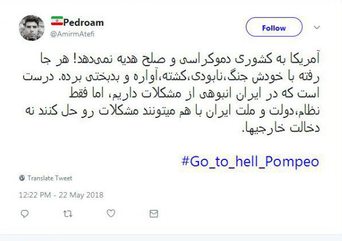Viewport: 342px width, 241px height.
Task: Open the #Go_to_hell_Pompeo hashtag
Action: tap(250, 162)
